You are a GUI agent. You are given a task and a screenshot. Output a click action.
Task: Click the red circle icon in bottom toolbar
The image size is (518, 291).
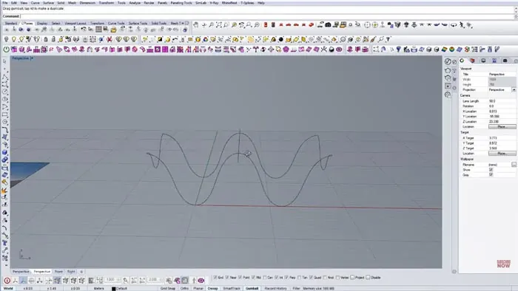(x=7, y=281)
